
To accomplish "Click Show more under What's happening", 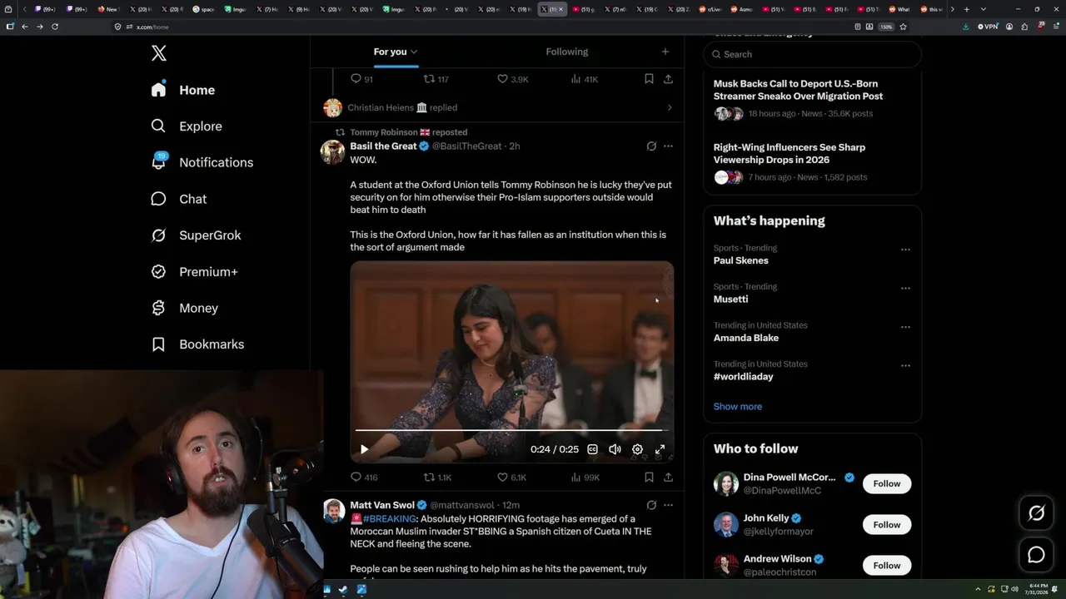I will click(x=738, y=407).
